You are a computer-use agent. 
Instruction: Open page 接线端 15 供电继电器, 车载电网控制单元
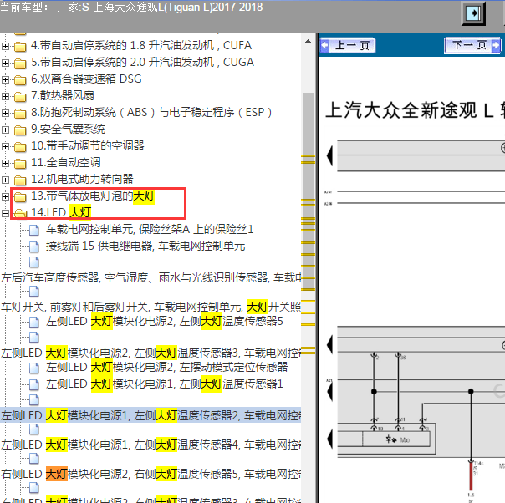tap(145, 246)
